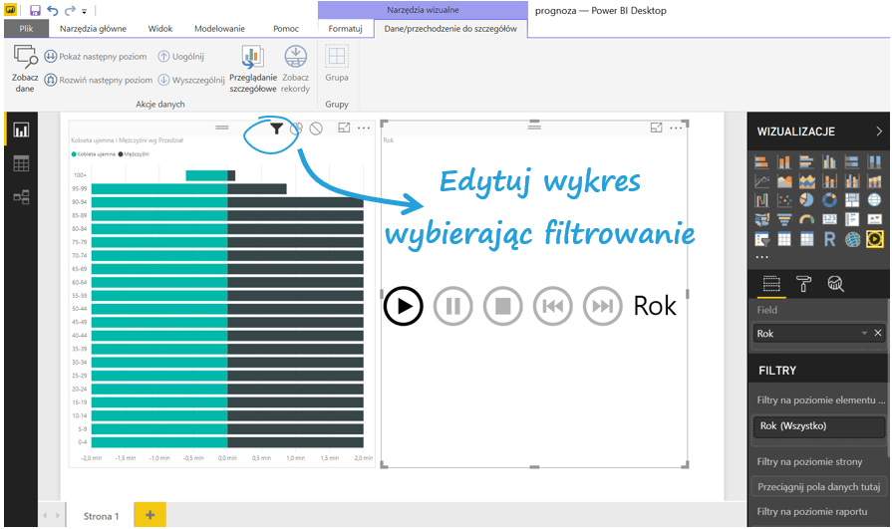Add a new page with plus button
The width and height of the screenshot is (892, 529).
point(149,515)
